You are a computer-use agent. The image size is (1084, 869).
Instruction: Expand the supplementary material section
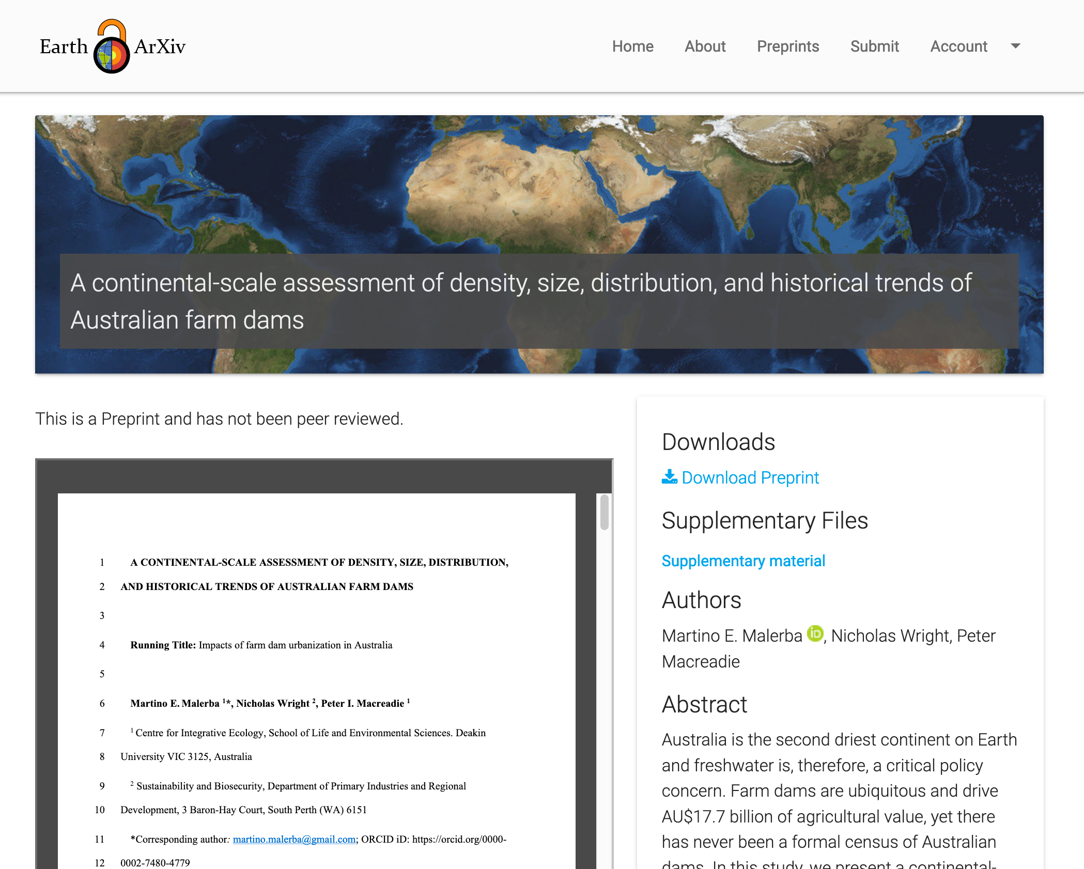pyautogui.click(x=743, y=561)
